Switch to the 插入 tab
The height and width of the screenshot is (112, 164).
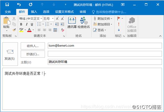(34, 12)
